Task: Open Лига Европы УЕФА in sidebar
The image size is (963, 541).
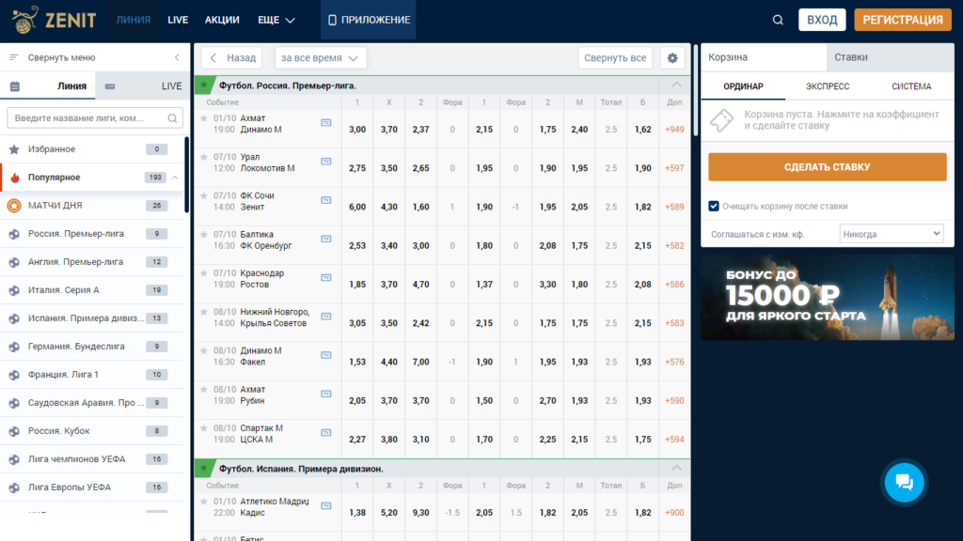Action: click(x=92, y=487)
